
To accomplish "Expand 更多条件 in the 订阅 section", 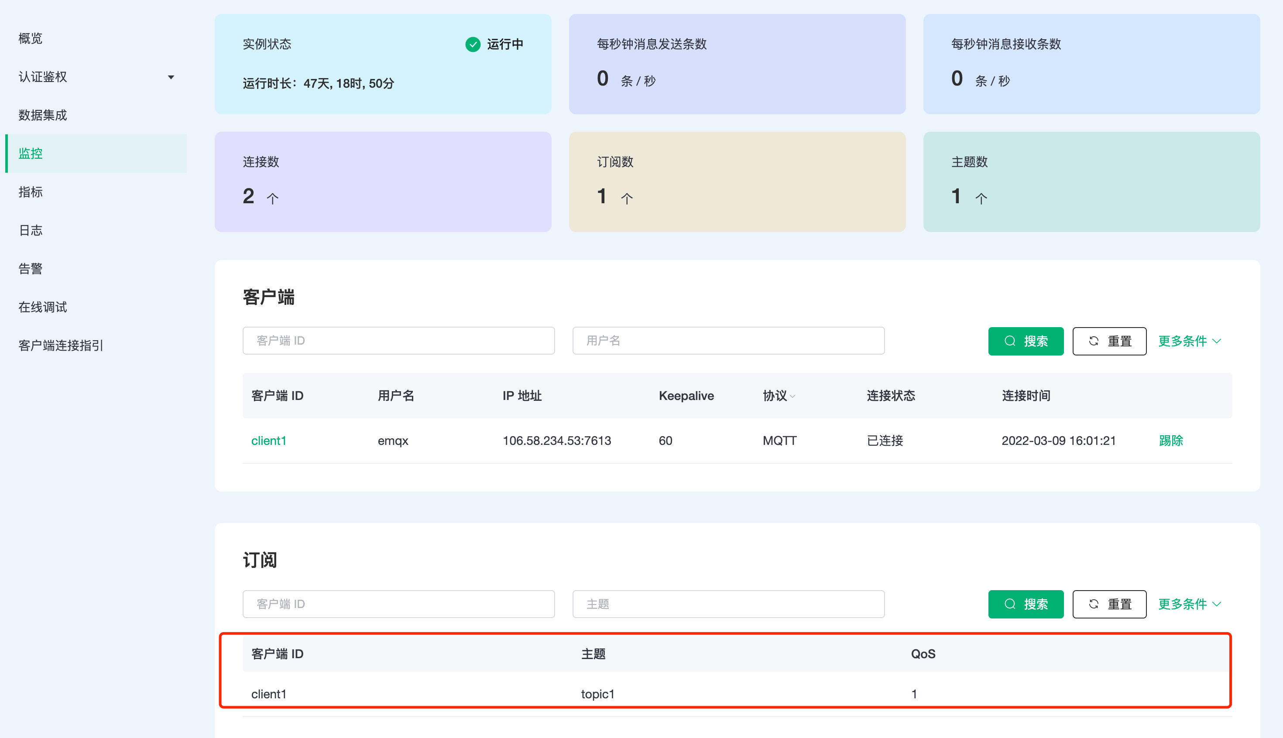I will pos(1189,604).
